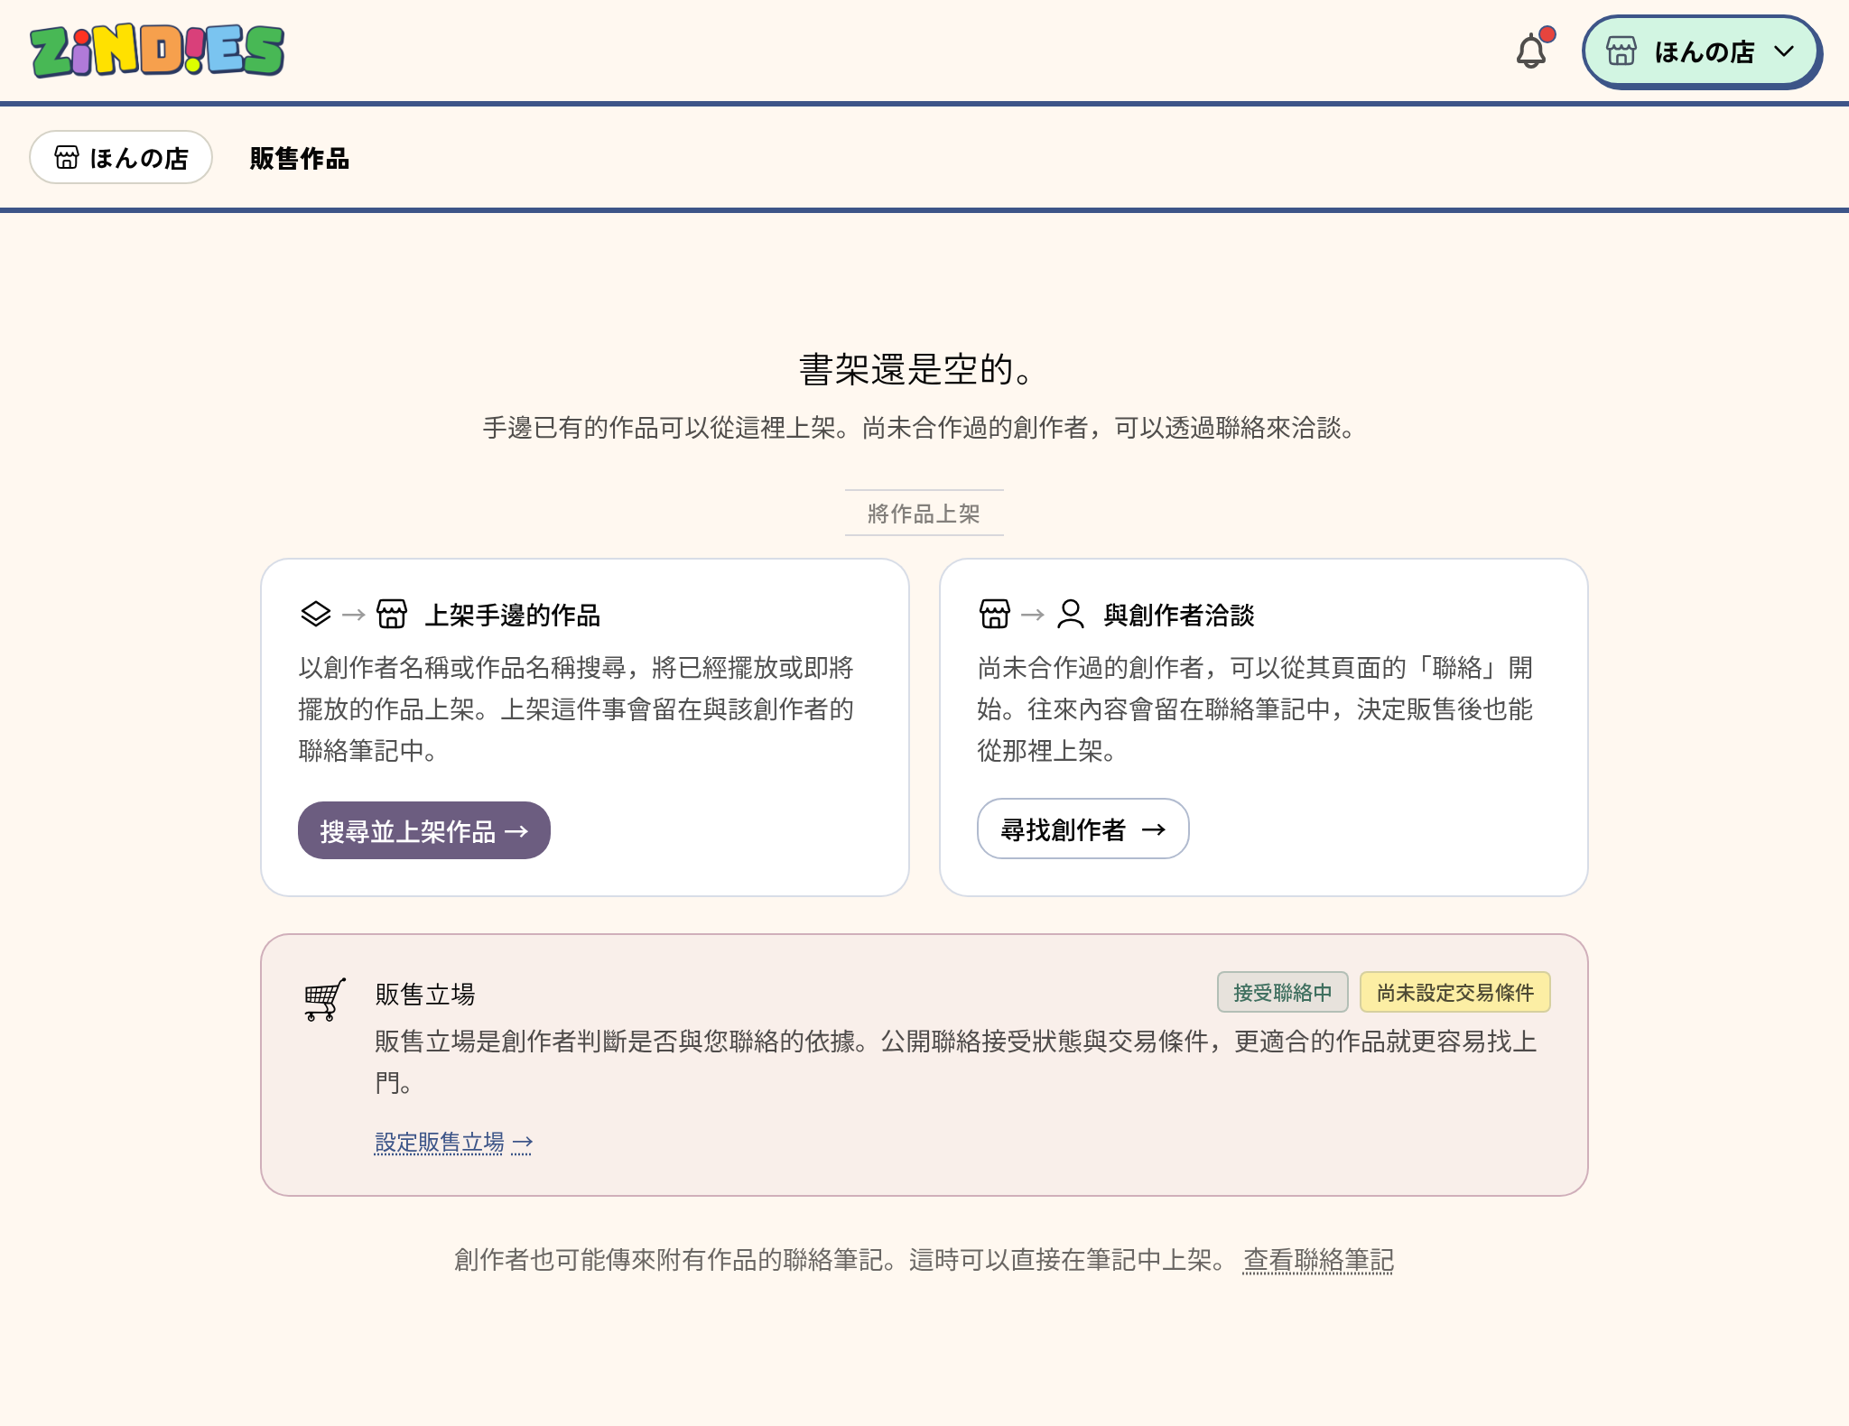This screenshot has width=1849, height=1426.
Task: Click the store icon in the ほんの店 tab
Action: [x=67, y=158]
